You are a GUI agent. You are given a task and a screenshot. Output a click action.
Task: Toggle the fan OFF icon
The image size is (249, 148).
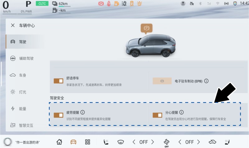[x=167, y=143]
